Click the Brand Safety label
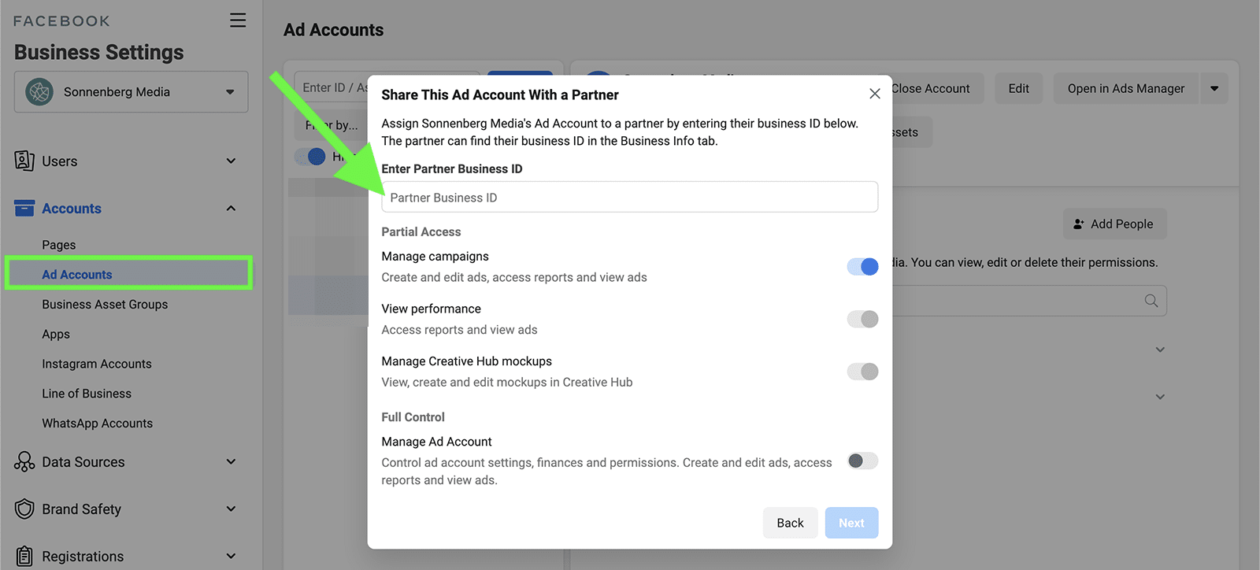1260x570 pixels. coord(82,509)
